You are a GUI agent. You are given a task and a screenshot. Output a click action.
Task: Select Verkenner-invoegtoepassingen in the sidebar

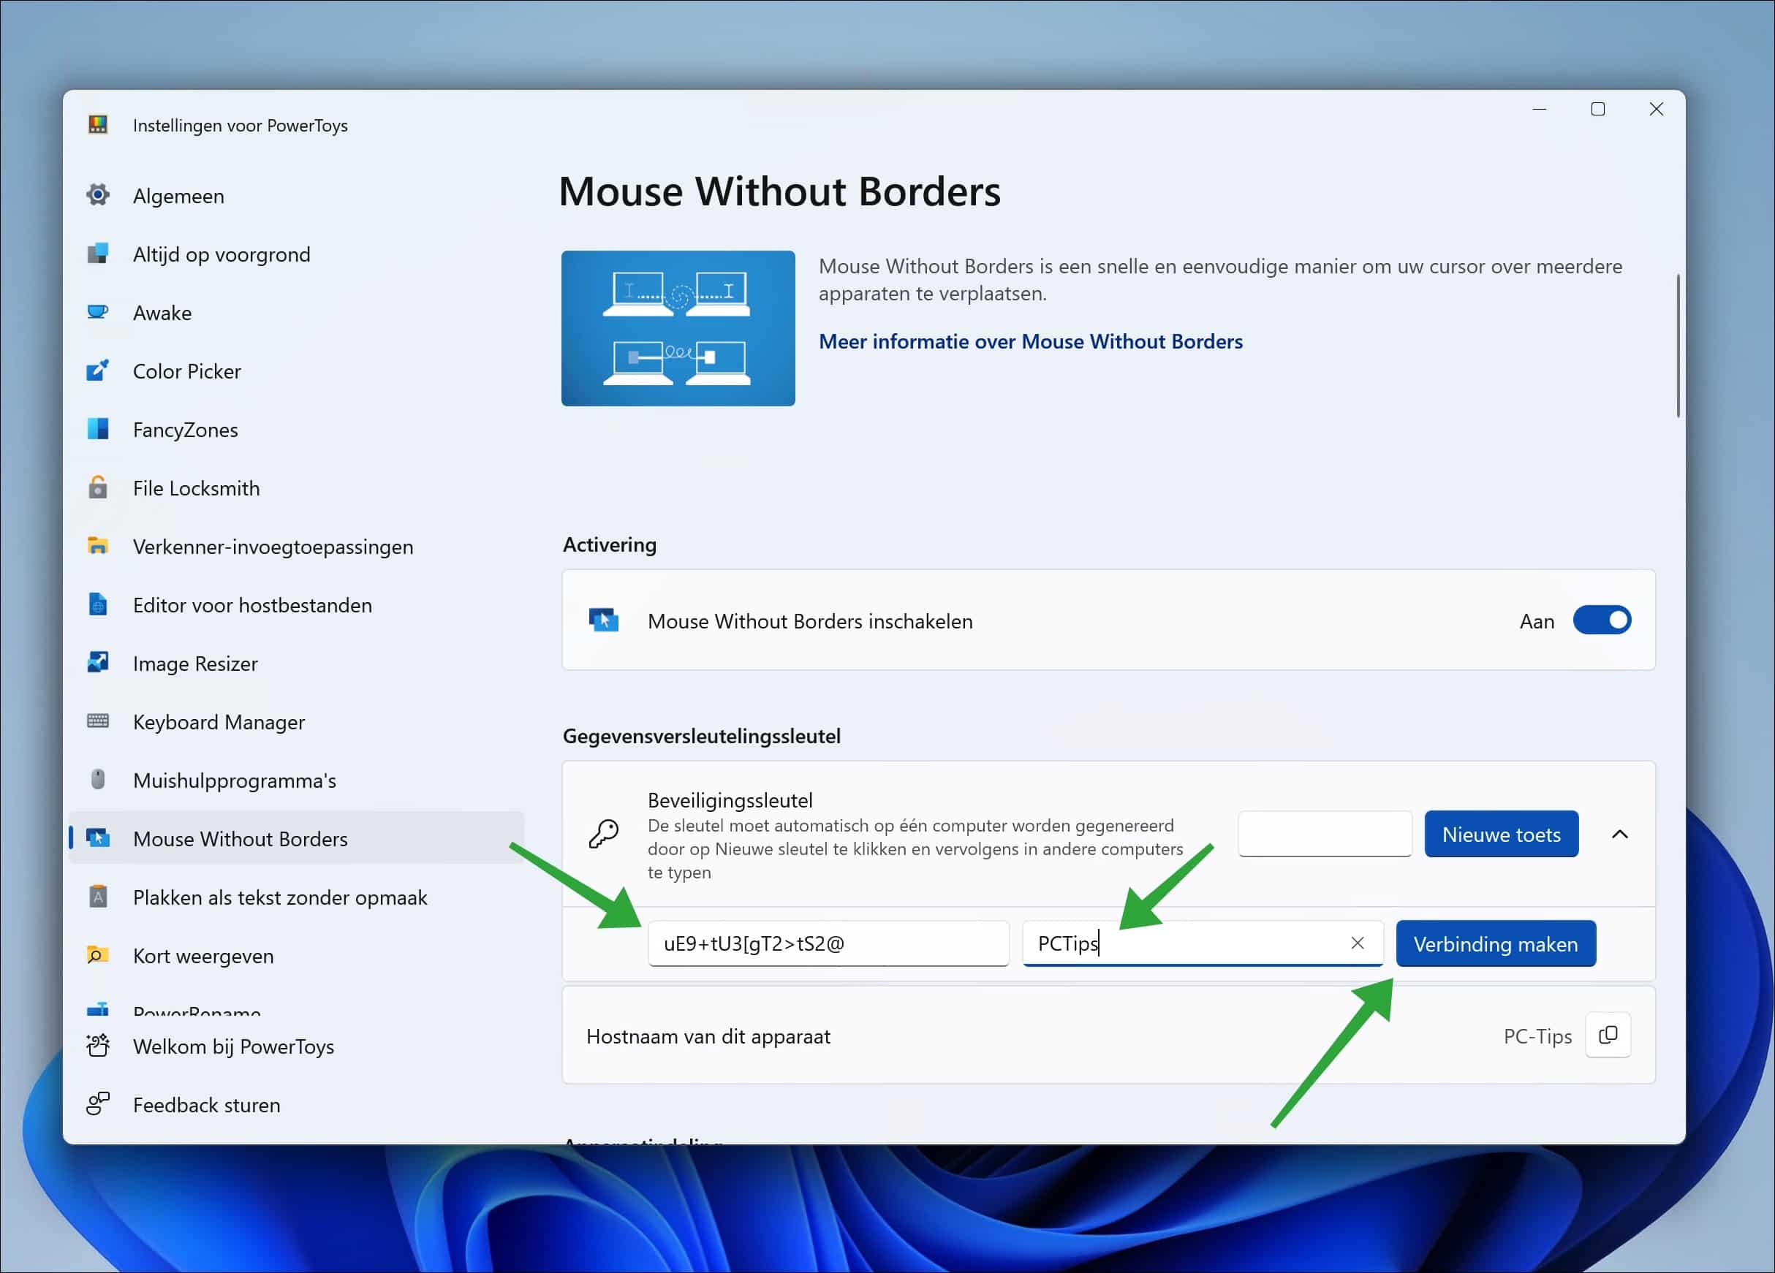273,546
